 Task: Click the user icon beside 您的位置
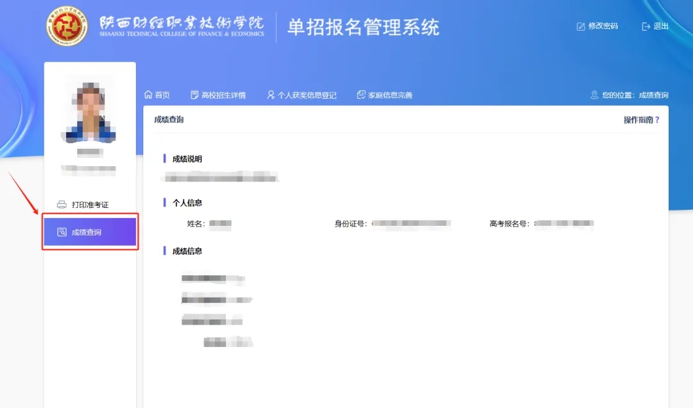(x=594, y=95)
